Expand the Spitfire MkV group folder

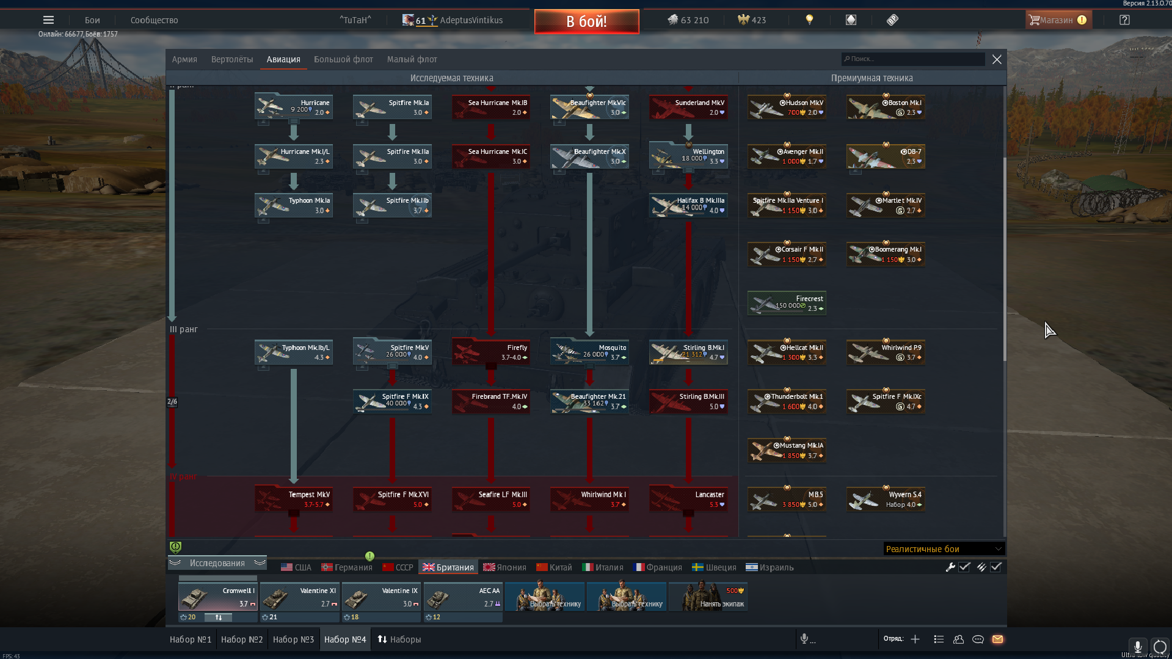click(392, 366)
